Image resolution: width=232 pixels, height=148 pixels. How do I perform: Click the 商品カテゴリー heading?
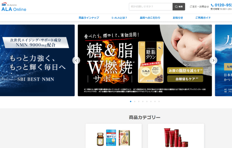[145, 117]
